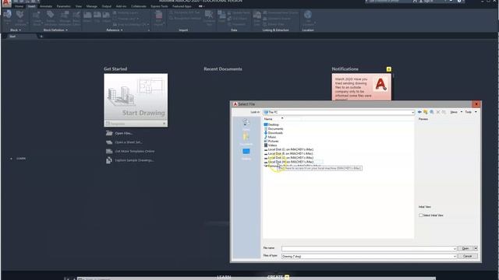
Task: Click the plus new tab icon
Action: [x=41, y=37]
